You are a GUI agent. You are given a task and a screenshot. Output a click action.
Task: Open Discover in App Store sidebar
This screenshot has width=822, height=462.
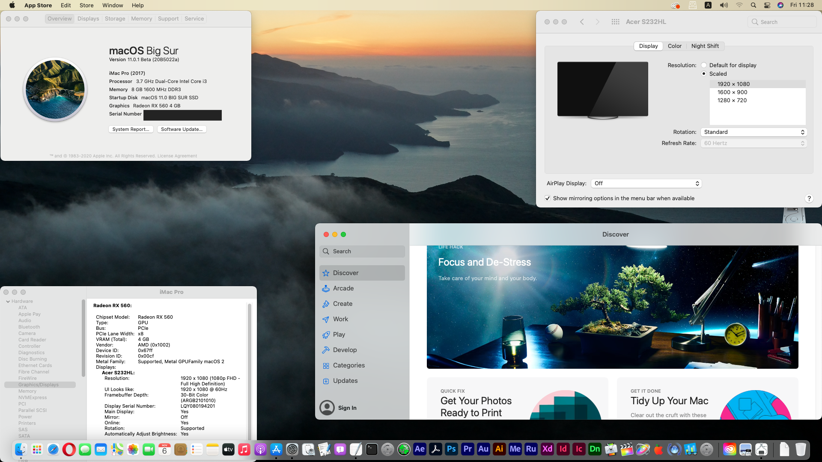click(x=362, y=273)
